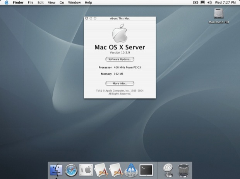Click the @ spring website Dock icon
This screenshot has height=179, width=240.
tap(168, 170)
